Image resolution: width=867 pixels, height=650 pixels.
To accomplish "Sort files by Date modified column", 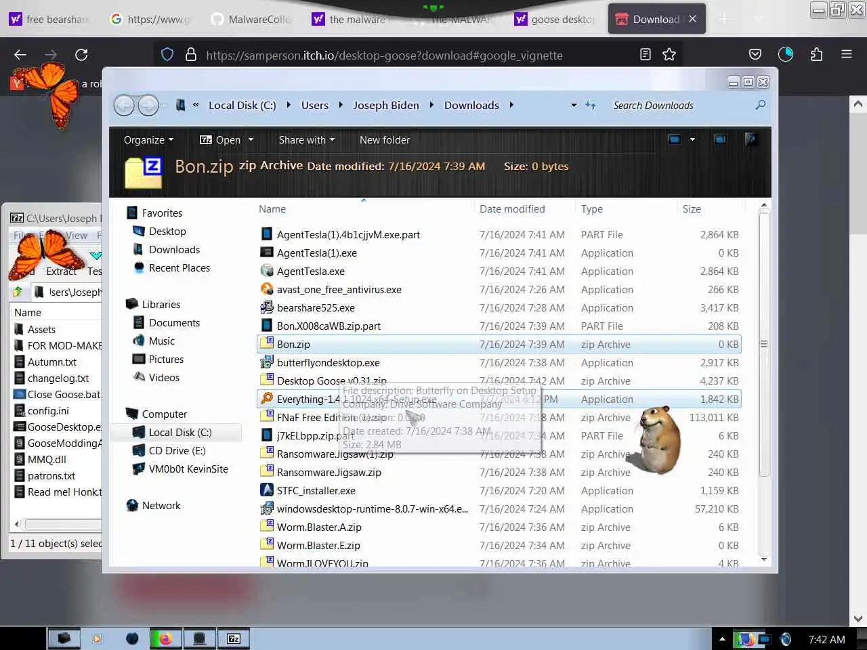I will click(x=512, y=209).
